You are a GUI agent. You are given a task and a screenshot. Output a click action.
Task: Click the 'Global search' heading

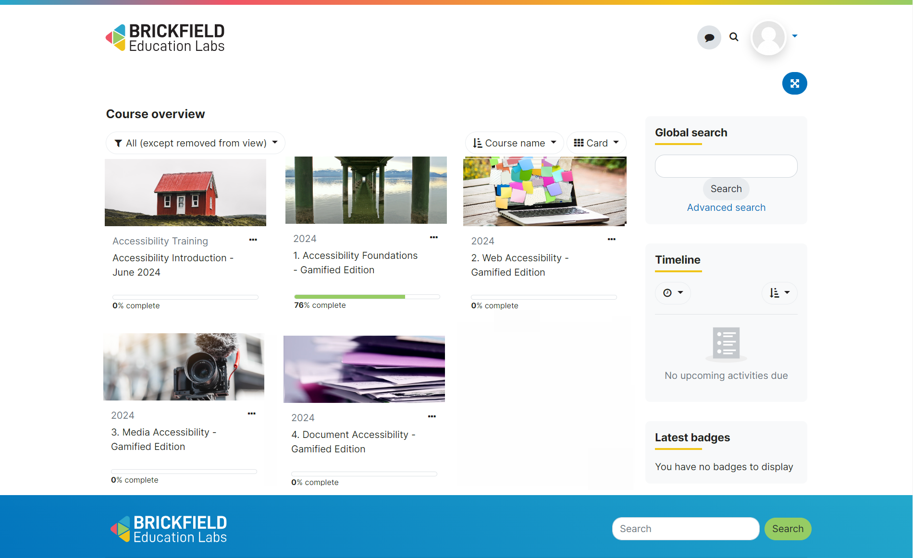(691, 133)
